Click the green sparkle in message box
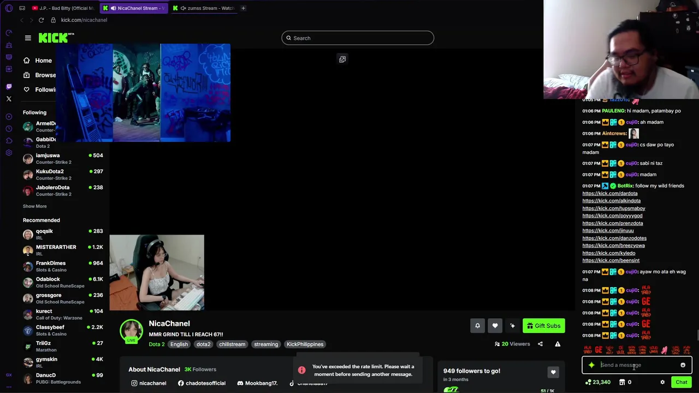The width and height of the screenshot is (699, 393). 591,365
